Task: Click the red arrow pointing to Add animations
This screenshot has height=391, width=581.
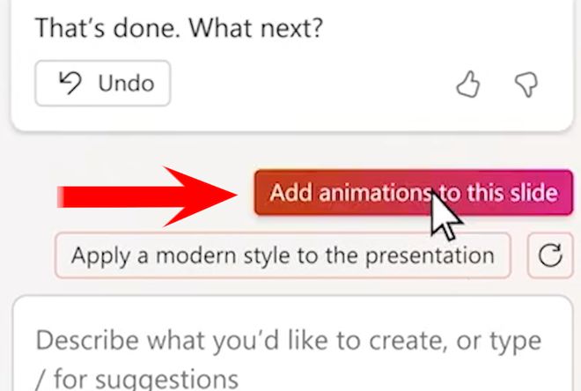Action: click(x=150, y=195)
